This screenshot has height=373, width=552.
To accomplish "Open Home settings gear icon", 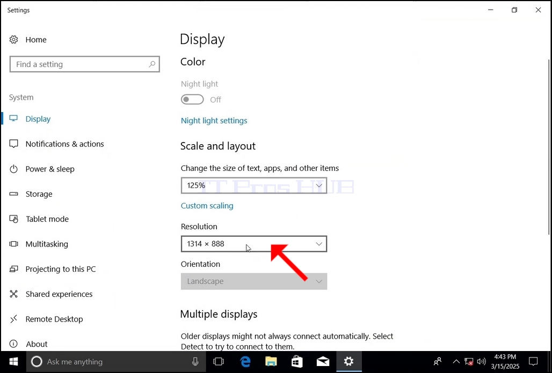I will tap(14, 40).
